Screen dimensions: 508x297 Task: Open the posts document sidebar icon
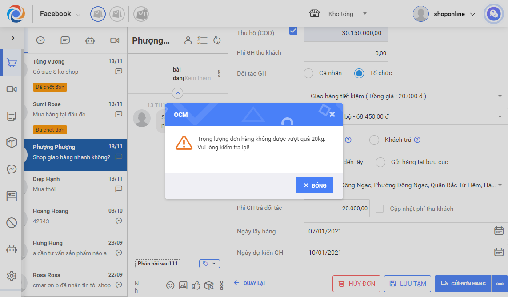tap(12, 116)
